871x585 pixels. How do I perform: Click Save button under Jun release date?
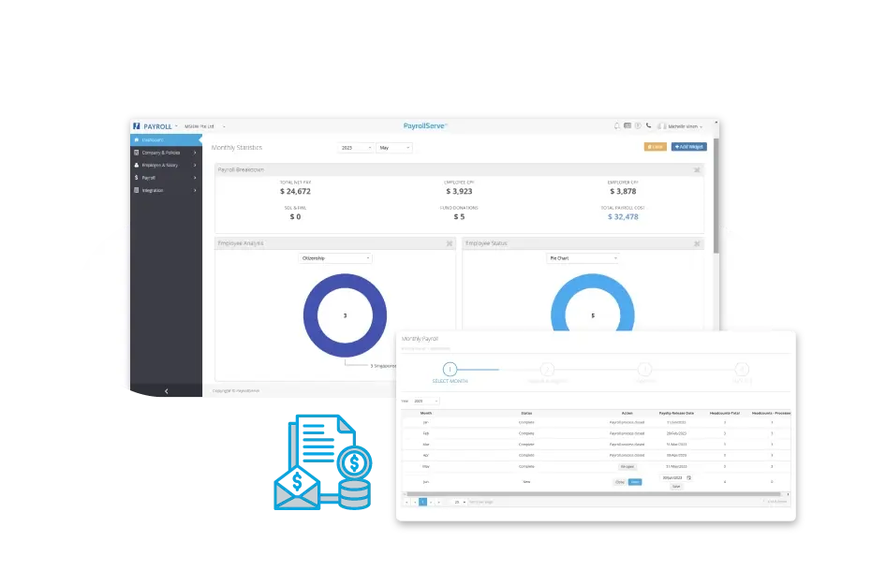(676, 486)
